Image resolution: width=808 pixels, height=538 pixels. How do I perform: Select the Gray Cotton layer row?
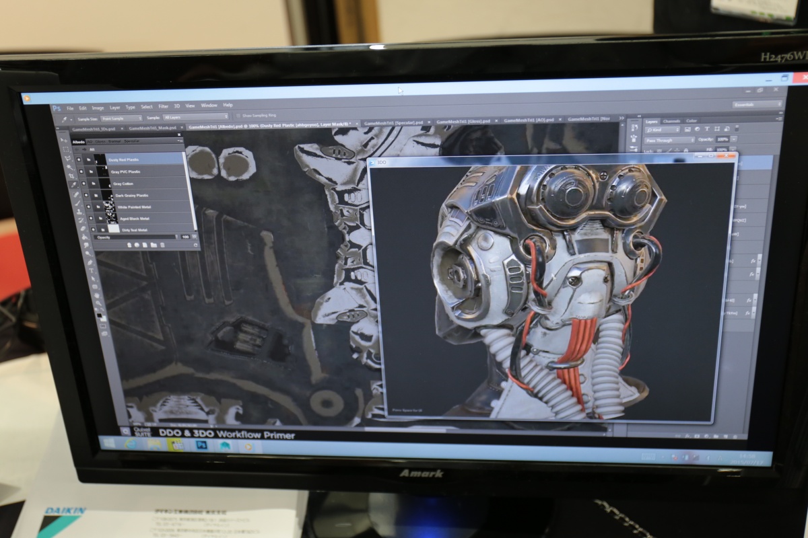(x=133, y=183)
